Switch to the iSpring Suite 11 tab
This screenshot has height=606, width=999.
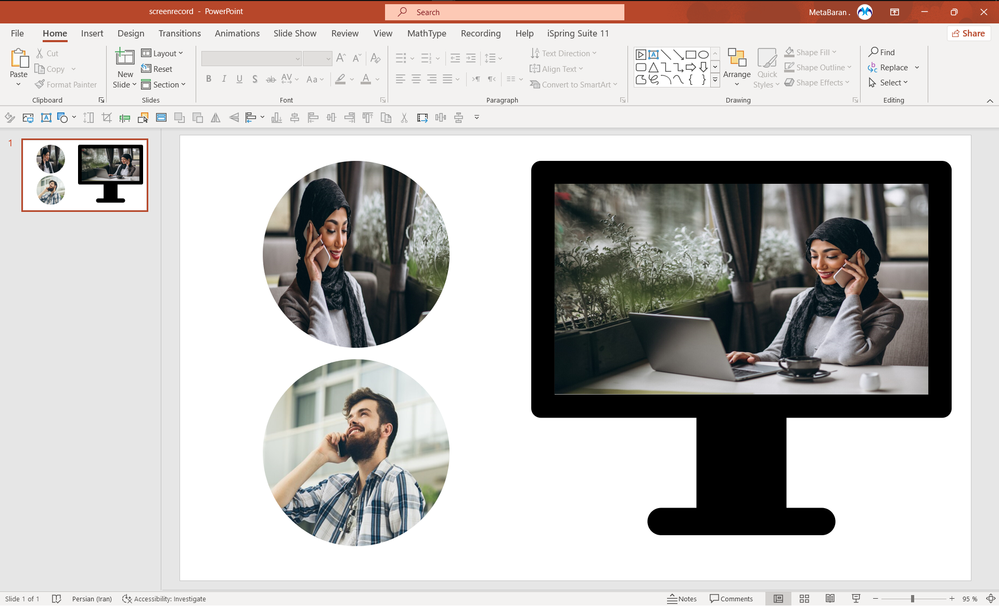(x=578, y=33)
